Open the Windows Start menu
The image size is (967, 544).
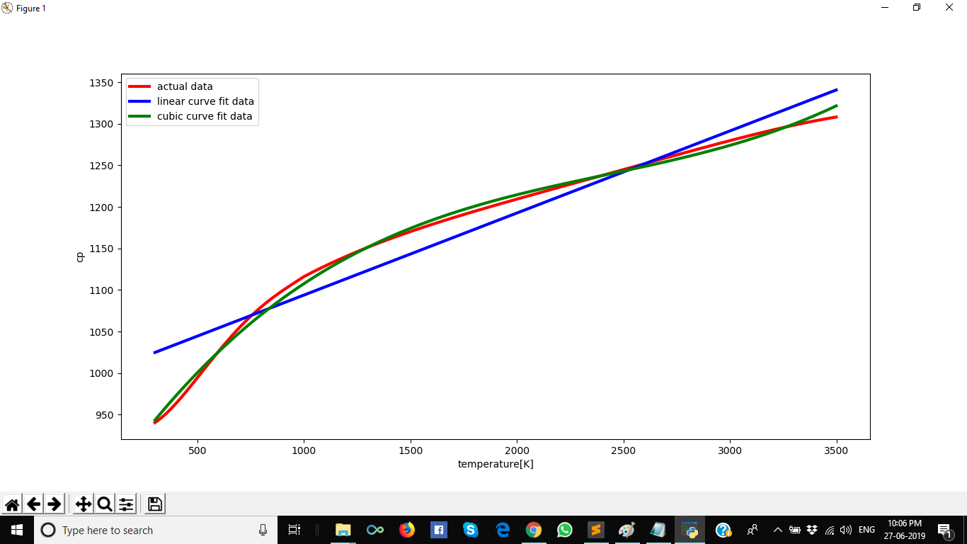coord(16,530)
